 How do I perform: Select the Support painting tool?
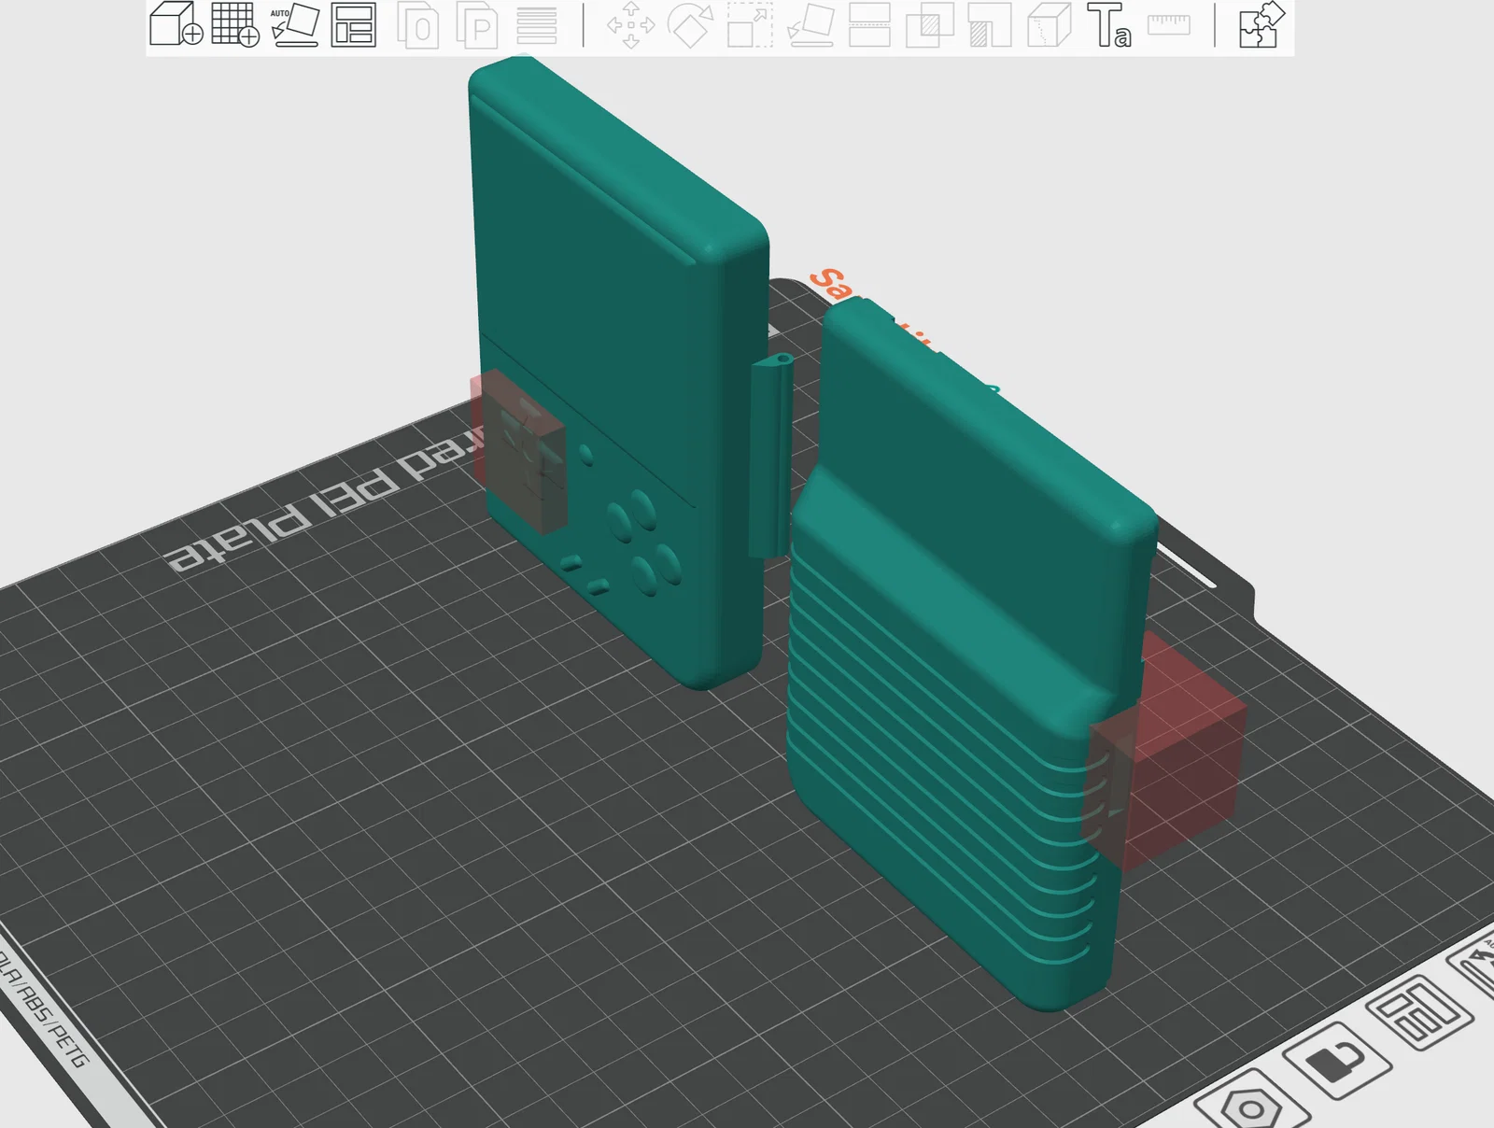[990, 24]
